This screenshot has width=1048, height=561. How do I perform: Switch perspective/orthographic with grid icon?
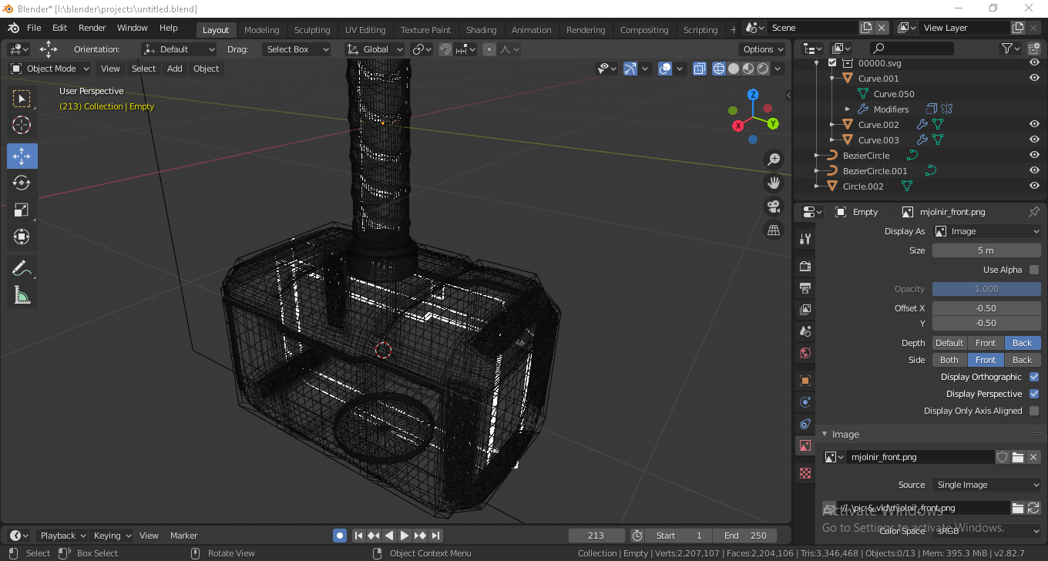pyautogui.click(x=774, y=230)
